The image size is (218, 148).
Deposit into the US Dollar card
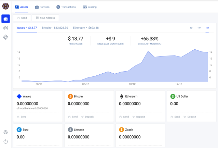point(190,117)
